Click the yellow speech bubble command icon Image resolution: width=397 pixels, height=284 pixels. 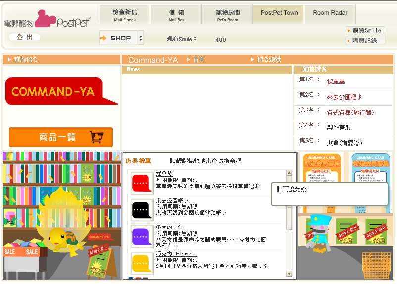[142, 262]
